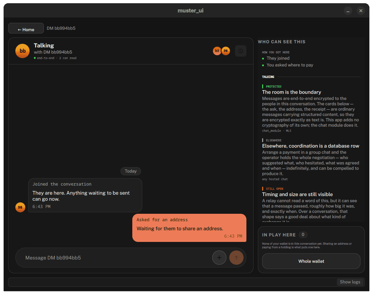Click the 'chat_module · MLS' source label
The image size is (373, 295).
[276, 131]
